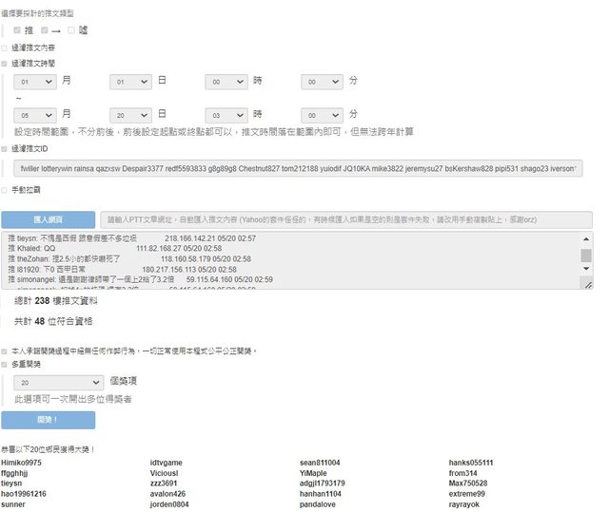Toggle the 篩選推文ID checkbox

pyautogui.click(x=5, y=149)
